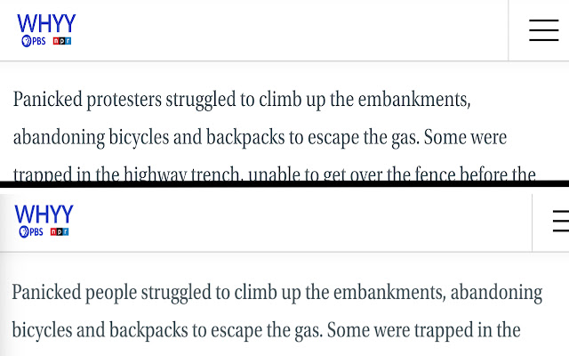Click the PBS head circle above 'Panicked people'
This screenshot has width=569, height=356.
pos(24,231)
